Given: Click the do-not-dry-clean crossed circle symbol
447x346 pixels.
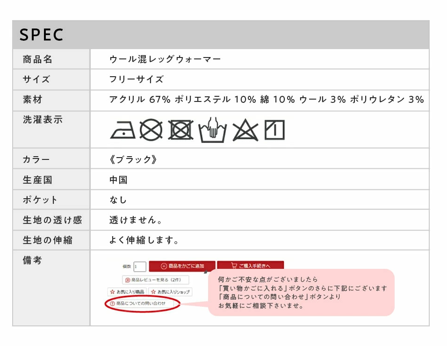Looking at the screenshot, I should pos(151,130).
